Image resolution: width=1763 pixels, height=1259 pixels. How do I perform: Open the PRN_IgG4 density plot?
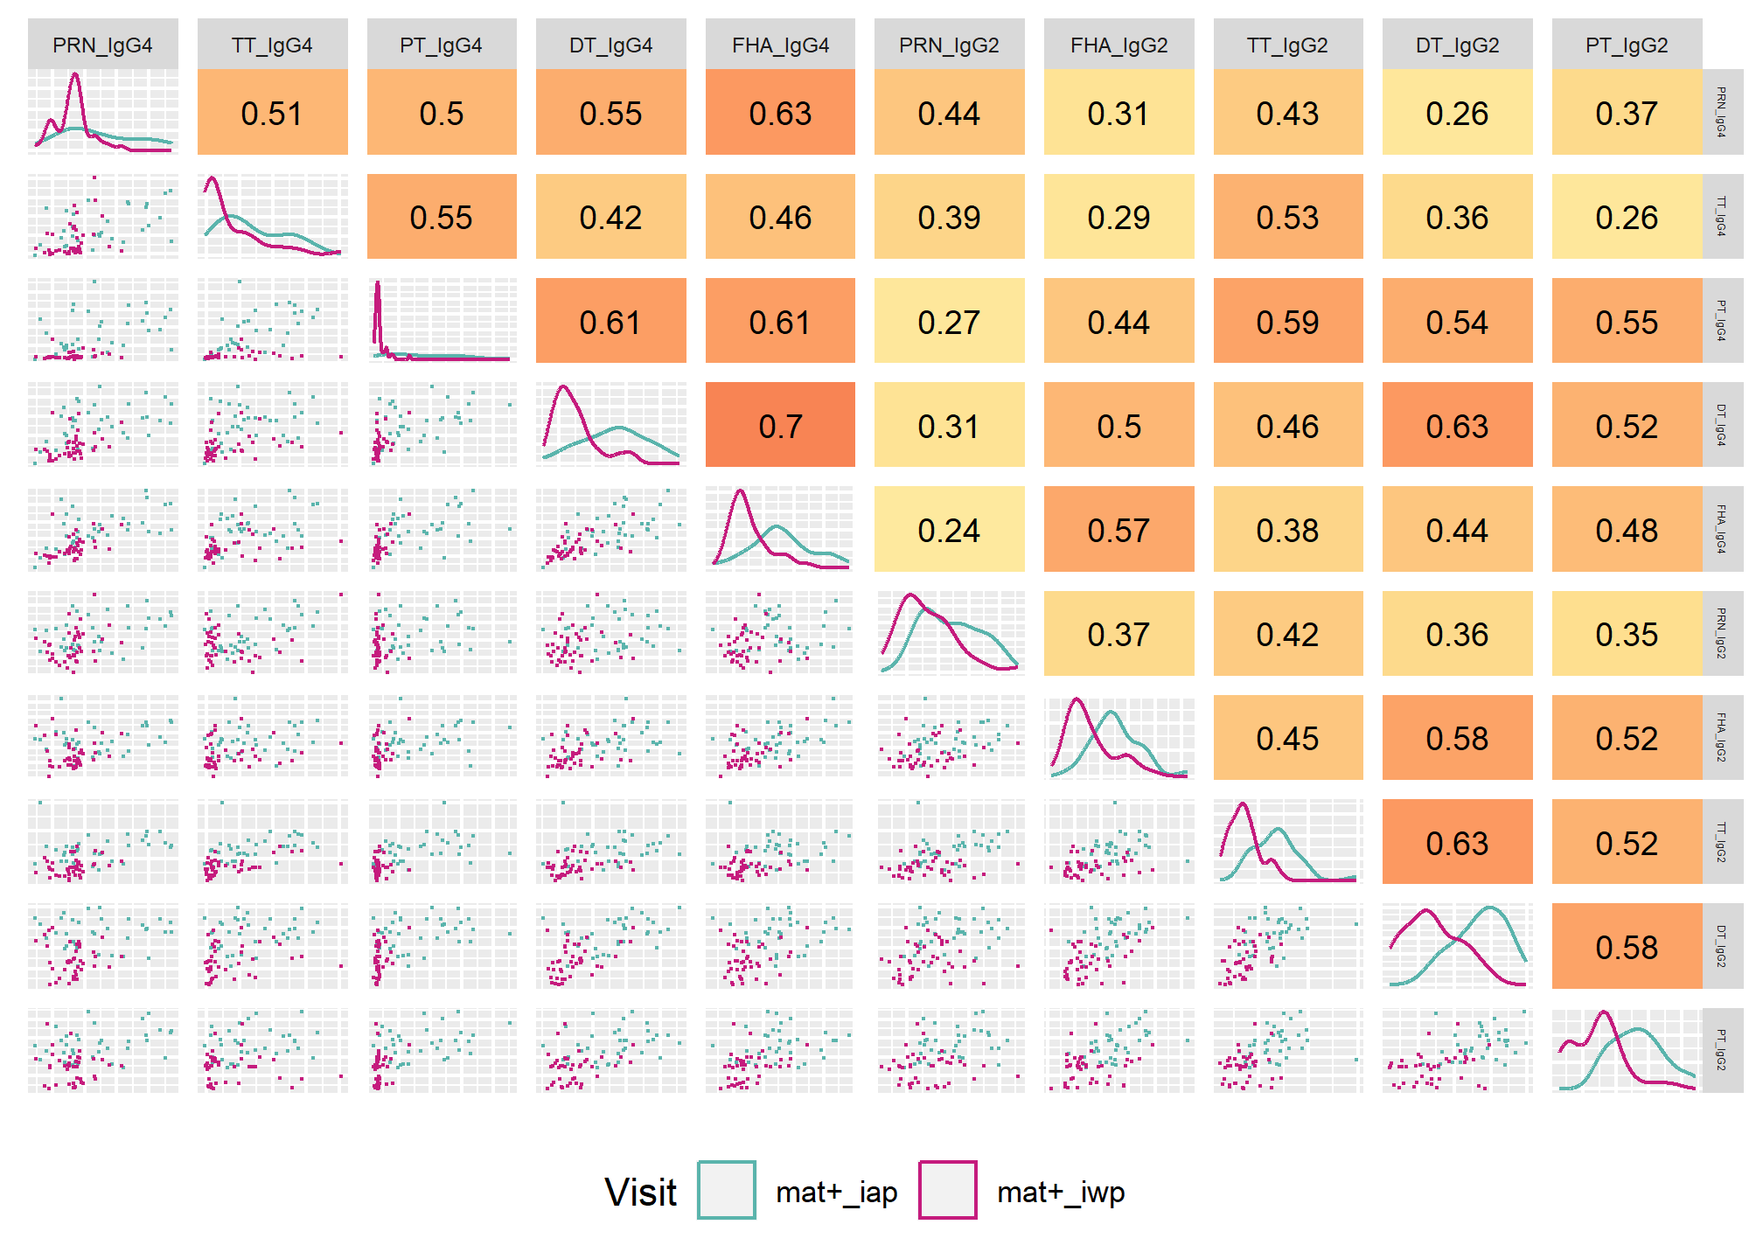(x=102, y=113)
